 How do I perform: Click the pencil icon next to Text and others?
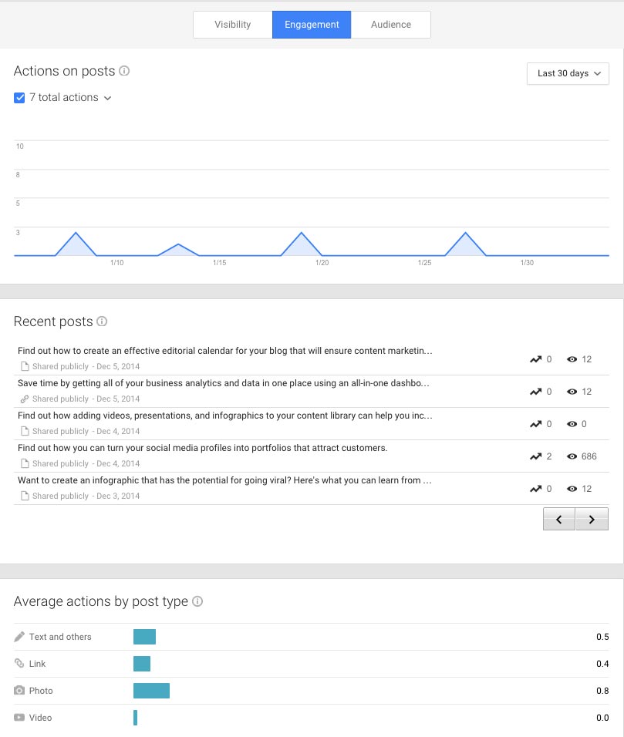[x=19, y=637]
